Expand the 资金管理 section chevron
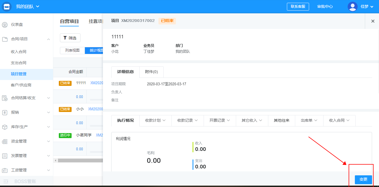The width and height of the screenshot is (379, 187). click(x=49, y=141)
